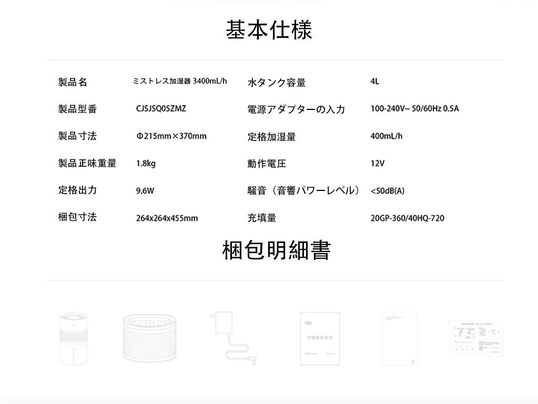Screen dimensions: 538x404
Task: Click the 定格加湿量 label
Action: click(271, 137)
